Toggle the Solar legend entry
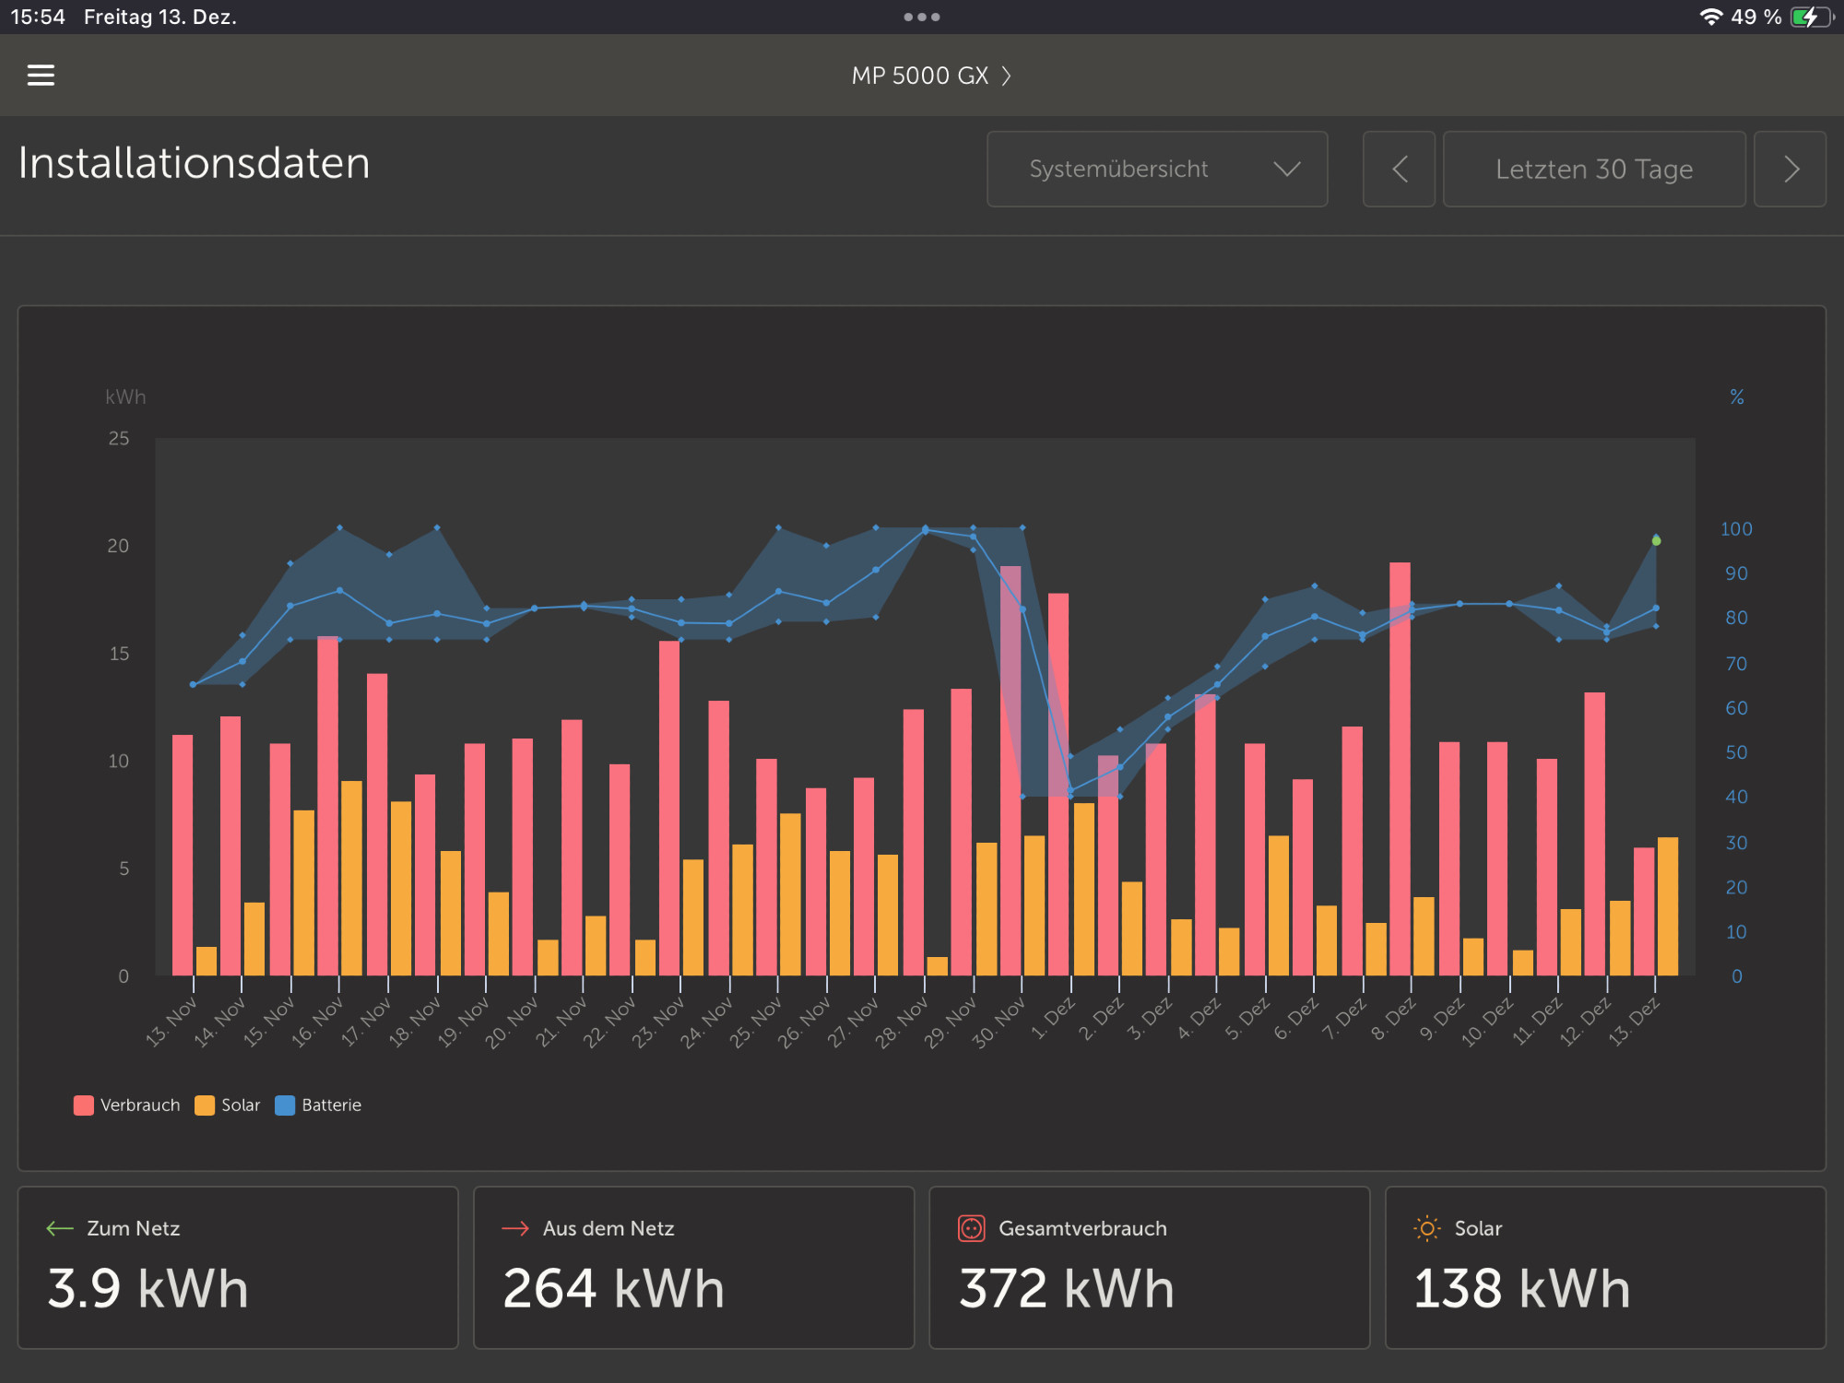This screenshot has width=1844, height=1383. click(x=228, y=1105)
